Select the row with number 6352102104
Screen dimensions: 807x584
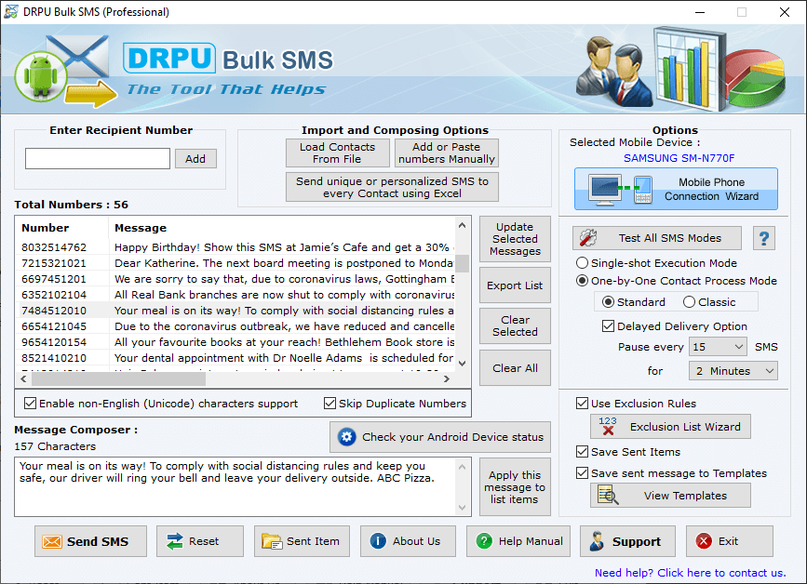tap(235, 295)
